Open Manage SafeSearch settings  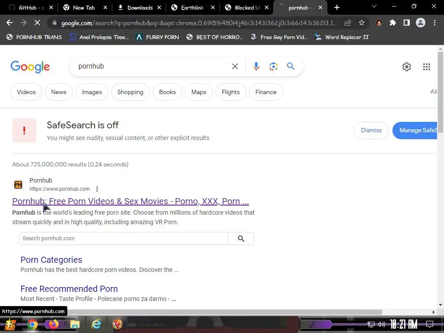(415, 130)
